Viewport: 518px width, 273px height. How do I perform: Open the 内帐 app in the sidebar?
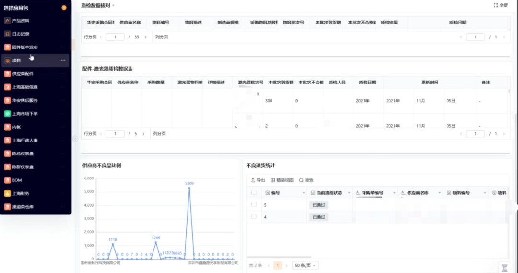tap(35, 127)
